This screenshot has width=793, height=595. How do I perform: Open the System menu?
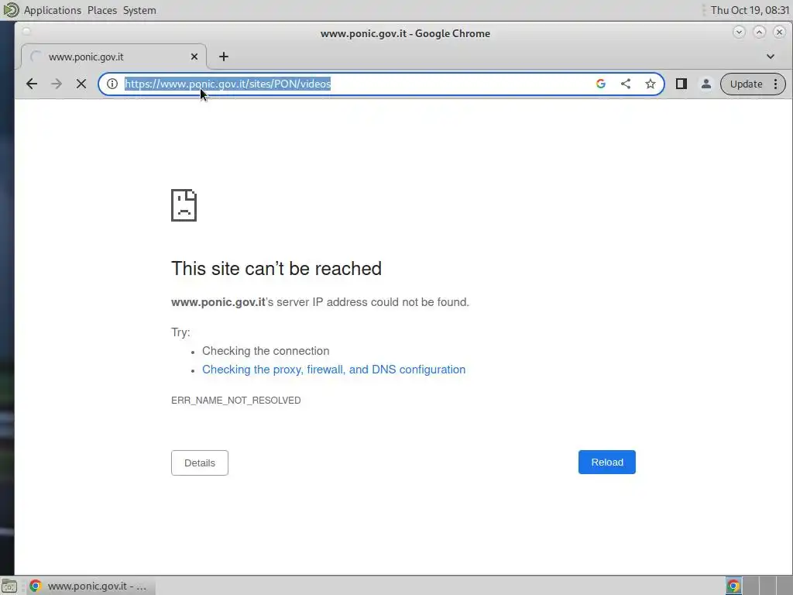click(139, 10)
